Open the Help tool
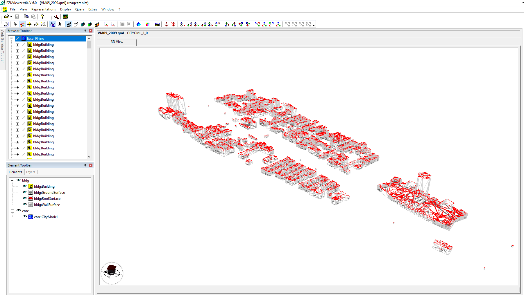This screenshot has height=295, width=524. [42, 17]
